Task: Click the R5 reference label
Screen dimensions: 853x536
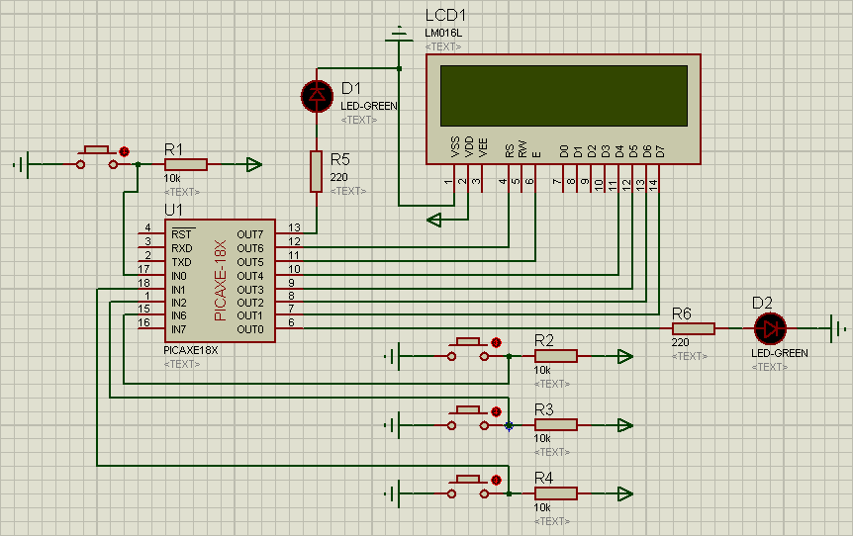Action: click(x=340, y=159)
